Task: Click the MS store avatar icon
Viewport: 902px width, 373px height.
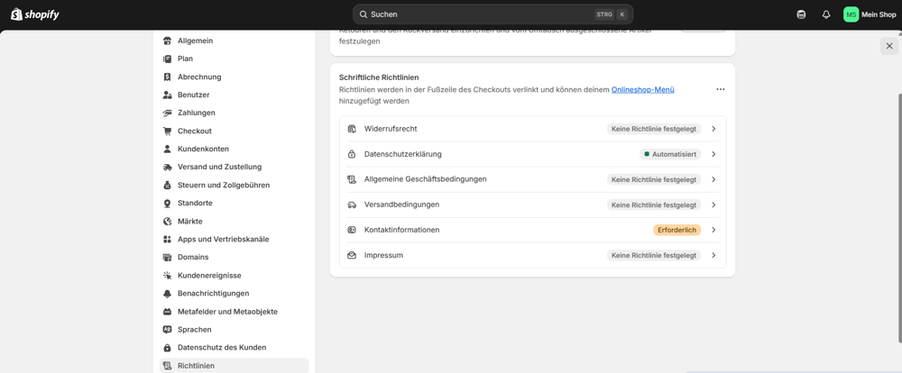Action: (851, 14)
